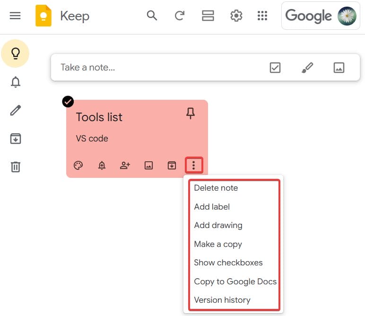Screen dimensions: 365x316
Task: Open the Reminders bell in sidebar
Action: pos(16,82)
